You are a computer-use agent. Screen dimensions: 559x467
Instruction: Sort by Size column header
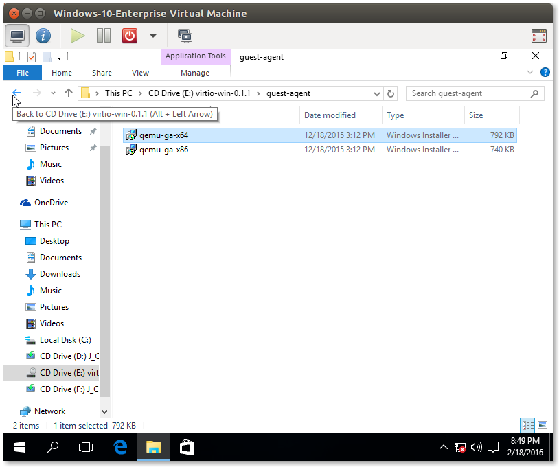tap(476, 115)
